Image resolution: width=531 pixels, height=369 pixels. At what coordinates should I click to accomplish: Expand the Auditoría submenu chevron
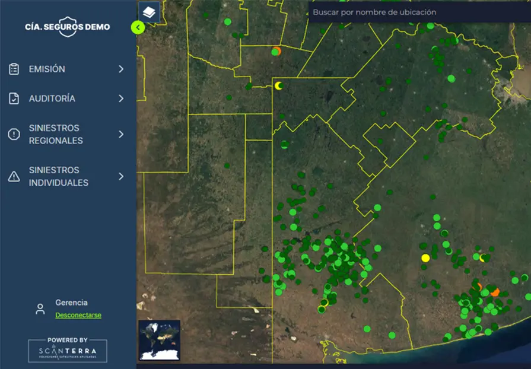(x=121, y=98)
